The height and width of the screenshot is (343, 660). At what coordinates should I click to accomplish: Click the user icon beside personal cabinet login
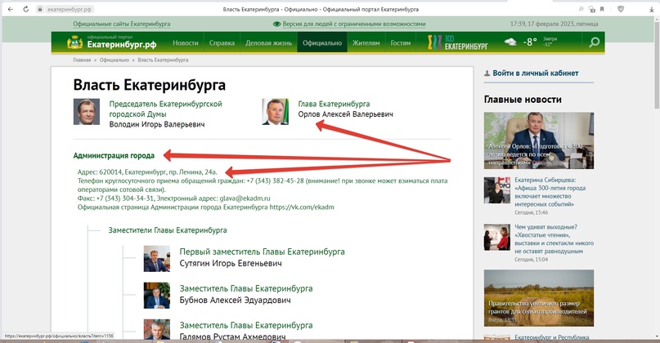coord(487,73)
